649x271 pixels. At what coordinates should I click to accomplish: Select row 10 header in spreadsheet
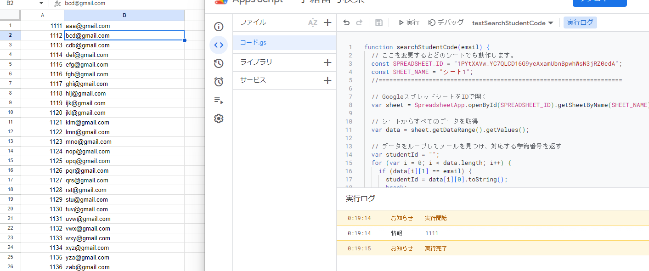point(10,113)
